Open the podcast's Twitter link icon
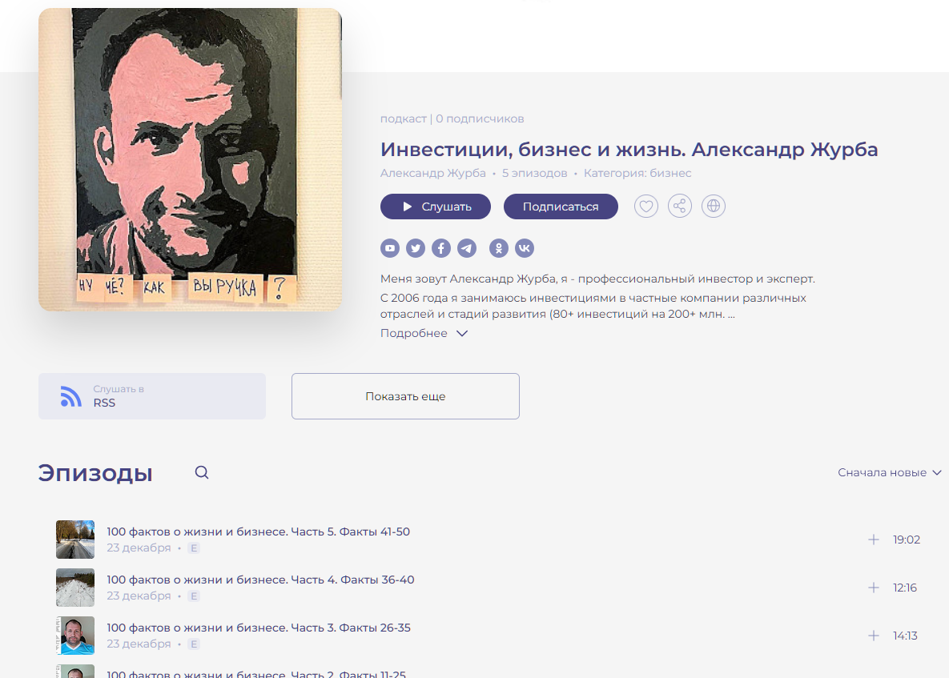949x678 pixels. 416,248
